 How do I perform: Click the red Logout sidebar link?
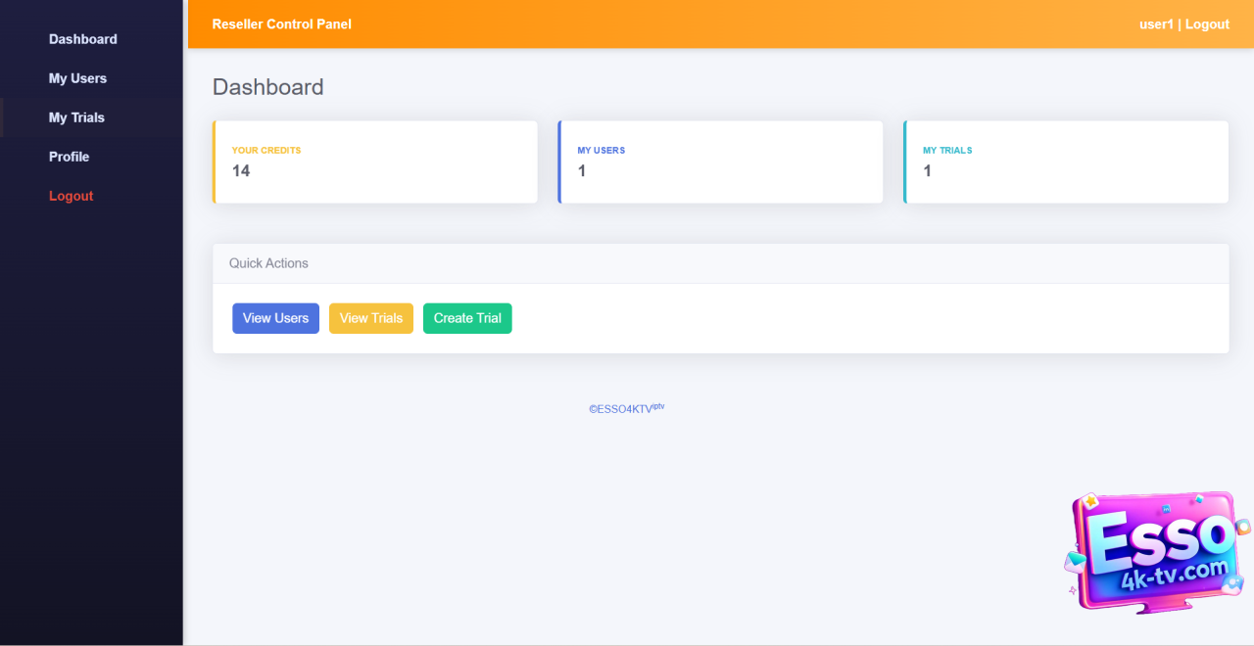[x=71, y=196]
